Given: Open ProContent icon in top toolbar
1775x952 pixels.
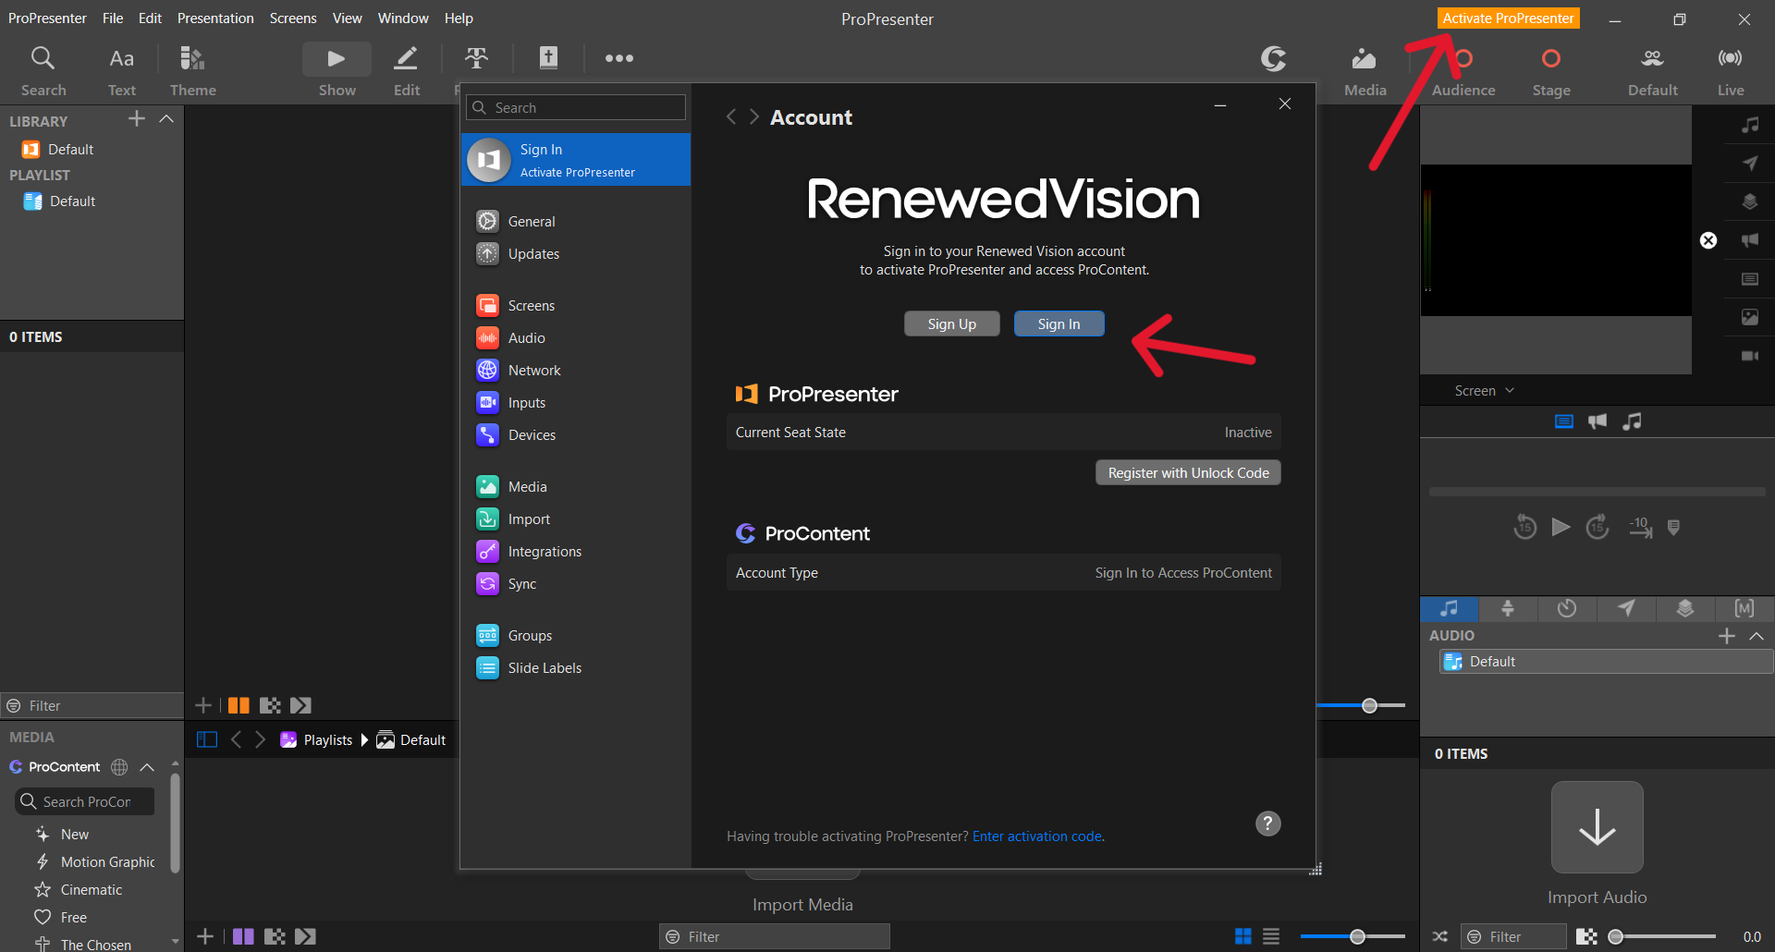Looking at the screenshot, I should click(1274, 59).
